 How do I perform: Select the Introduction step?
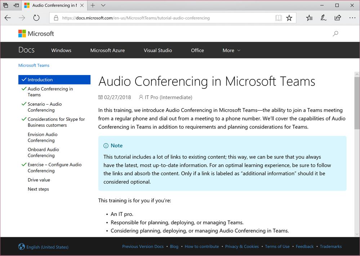54,80
